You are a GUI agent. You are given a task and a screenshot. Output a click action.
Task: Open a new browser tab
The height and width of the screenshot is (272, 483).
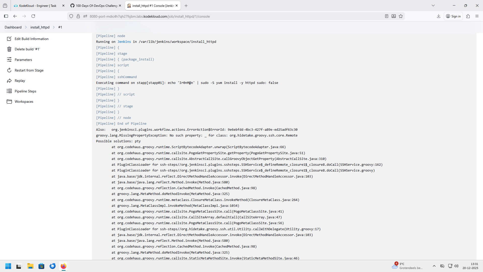186,6
